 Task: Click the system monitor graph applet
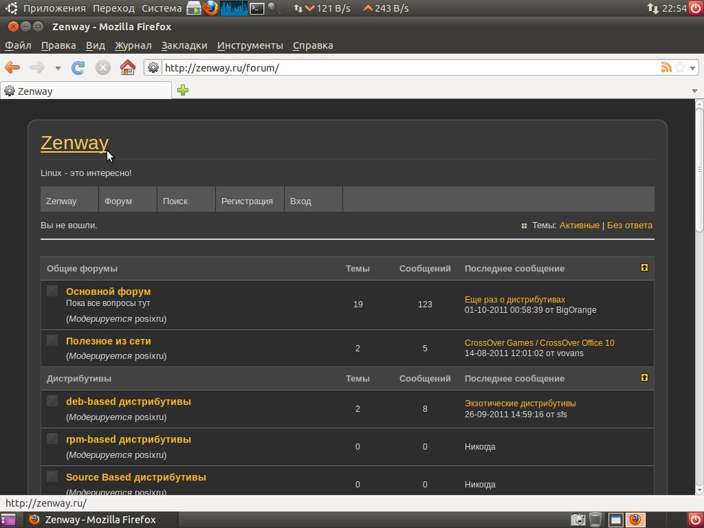234,8
